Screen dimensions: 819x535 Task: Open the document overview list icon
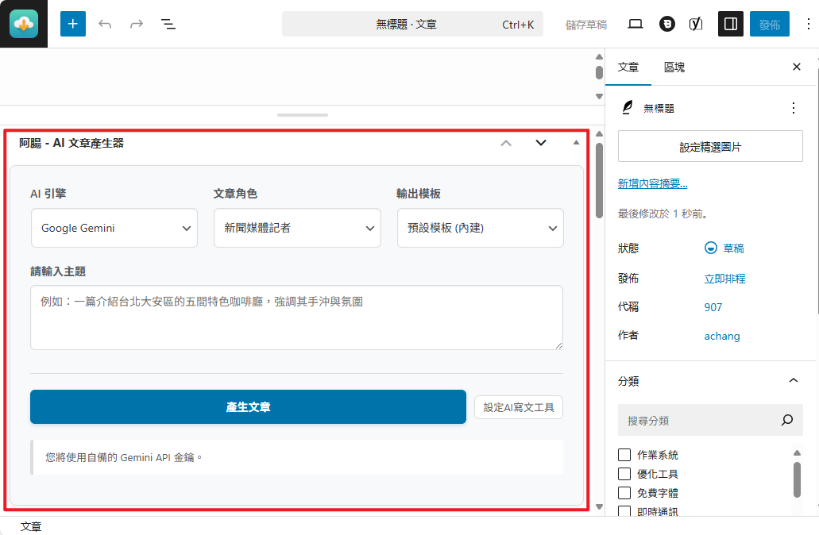(x=168, y=24)
